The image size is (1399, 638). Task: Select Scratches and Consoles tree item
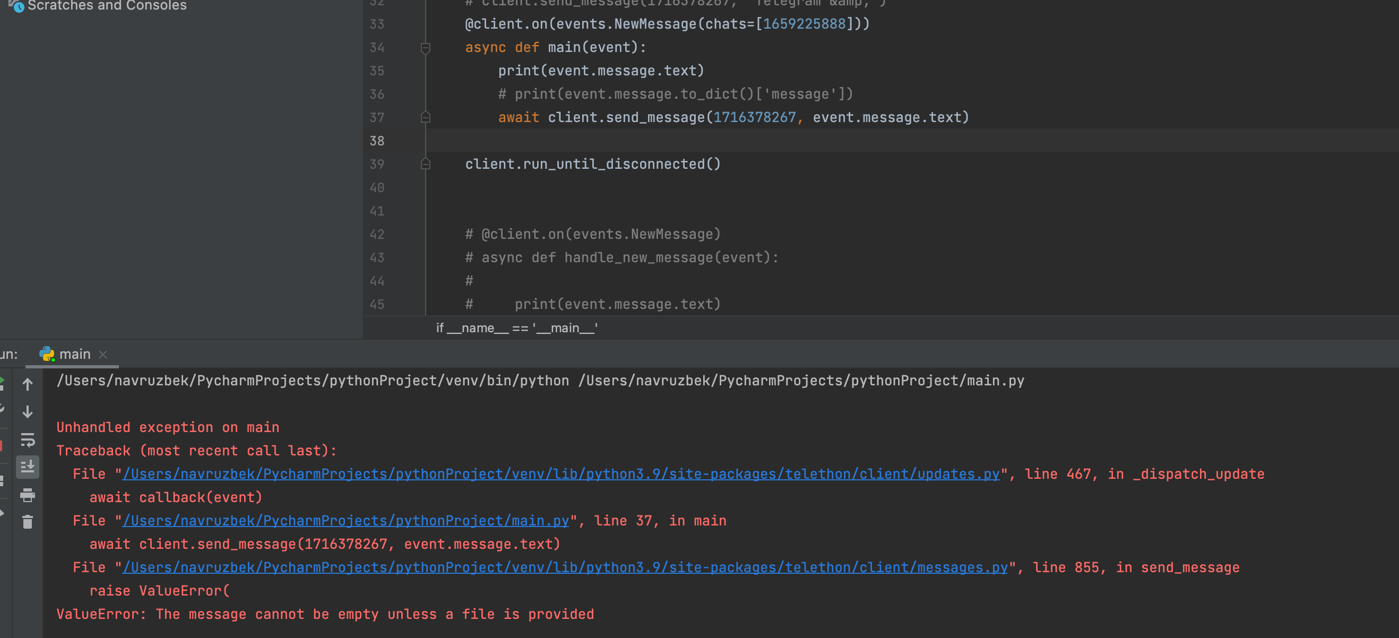(x=107, y=5)
